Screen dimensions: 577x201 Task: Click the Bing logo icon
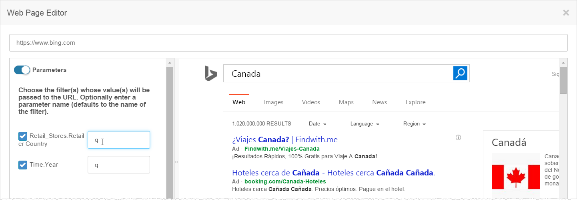(x=211, y=74)
